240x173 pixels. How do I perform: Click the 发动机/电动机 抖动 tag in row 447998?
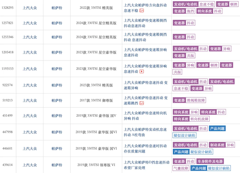tap(190, 129)
